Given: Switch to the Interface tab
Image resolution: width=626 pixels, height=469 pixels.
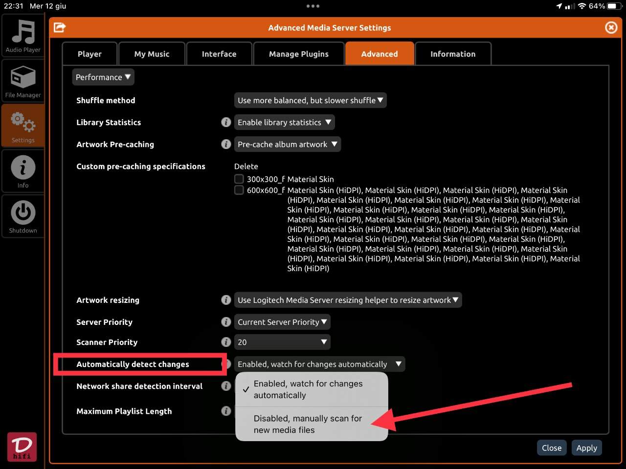Looking at the screenshot, I should (x=219, y=54).
